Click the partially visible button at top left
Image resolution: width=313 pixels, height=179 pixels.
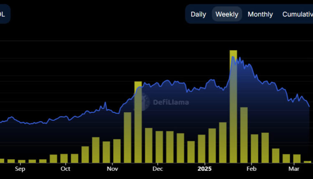(x=4, y=14)
